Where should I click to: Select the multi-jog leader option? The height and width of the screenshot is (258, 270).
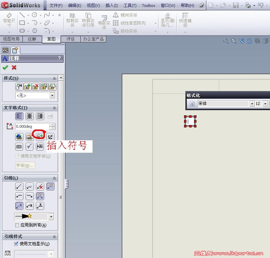pyautogui.click(x=30, y=187)
